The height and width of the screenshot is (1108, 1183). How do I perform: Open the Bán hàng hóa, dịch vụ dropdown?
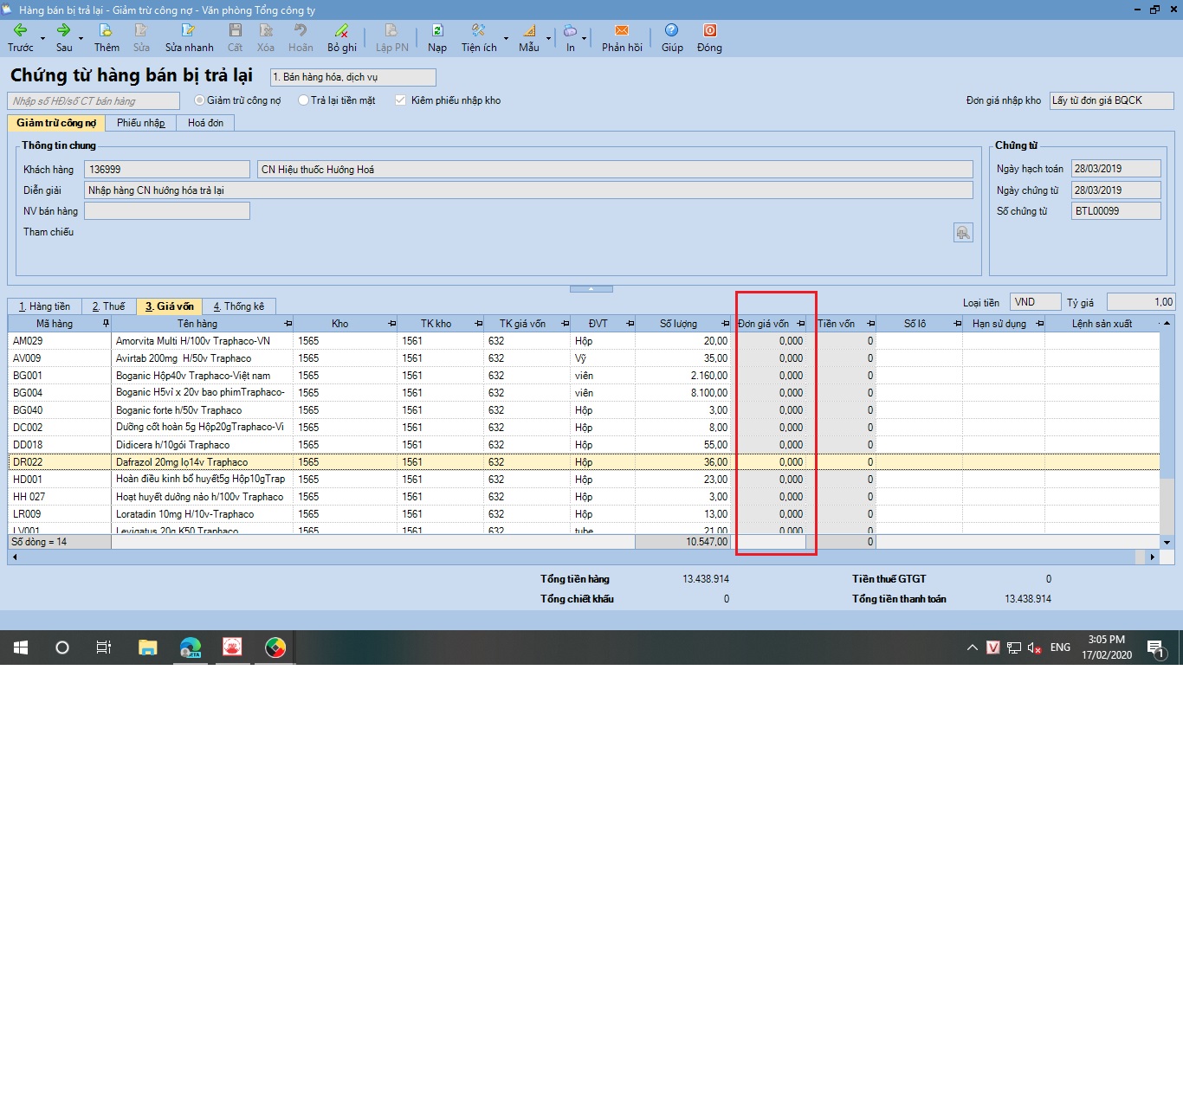[x=352, y=77]
